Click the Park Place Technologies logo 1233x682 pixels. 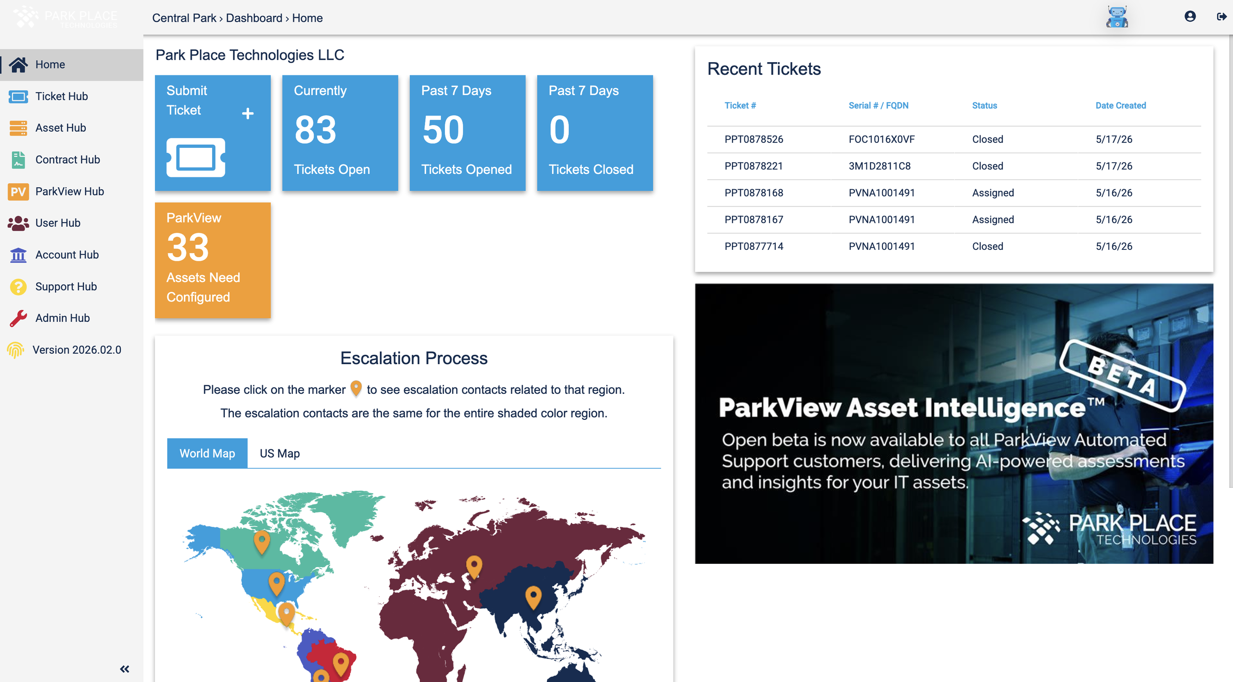coord(66,18)
